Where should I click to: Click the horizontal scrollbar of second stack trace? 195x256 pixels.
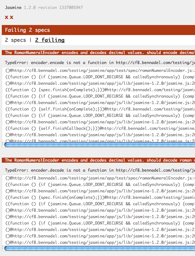tap(99, 248)
